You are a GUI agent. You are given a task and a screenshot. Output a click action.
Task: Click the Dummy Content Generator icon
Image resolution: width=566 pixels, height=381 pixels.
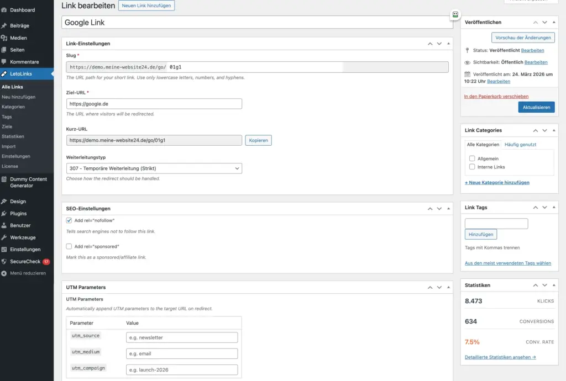(x=4, y=179)
